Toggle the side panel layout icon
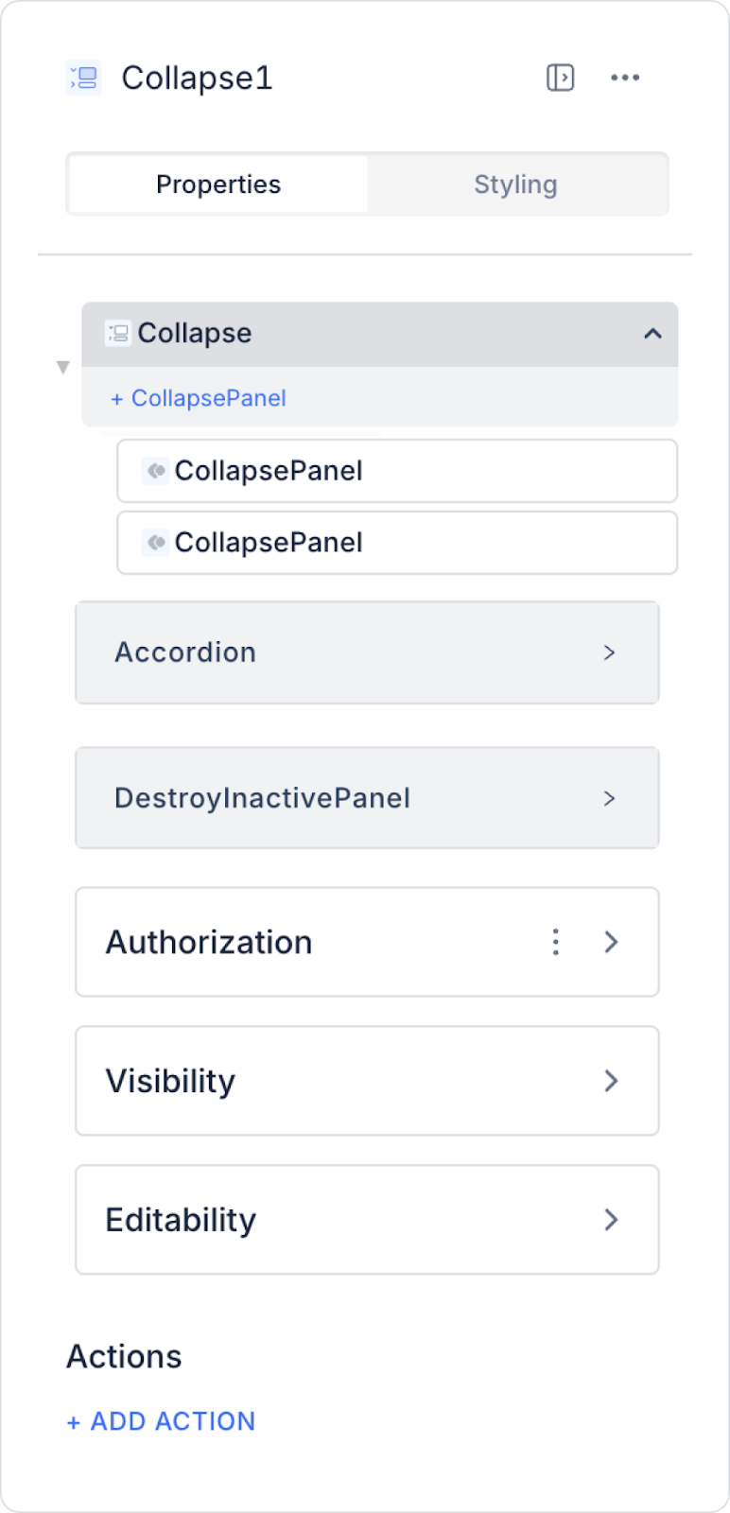This screenshot has width=730, height=1513. (x=560, y=78)
